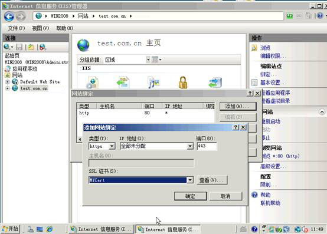Click the SSL settings padlock icon
The image size is (327, 234).
pos(183,83)
